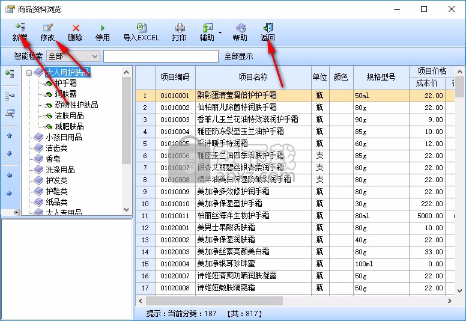The height and width of the screenshot is (321, 466).
Task: Select row 诗维娅嫩肤隔离霜
Action: (295, 288)
